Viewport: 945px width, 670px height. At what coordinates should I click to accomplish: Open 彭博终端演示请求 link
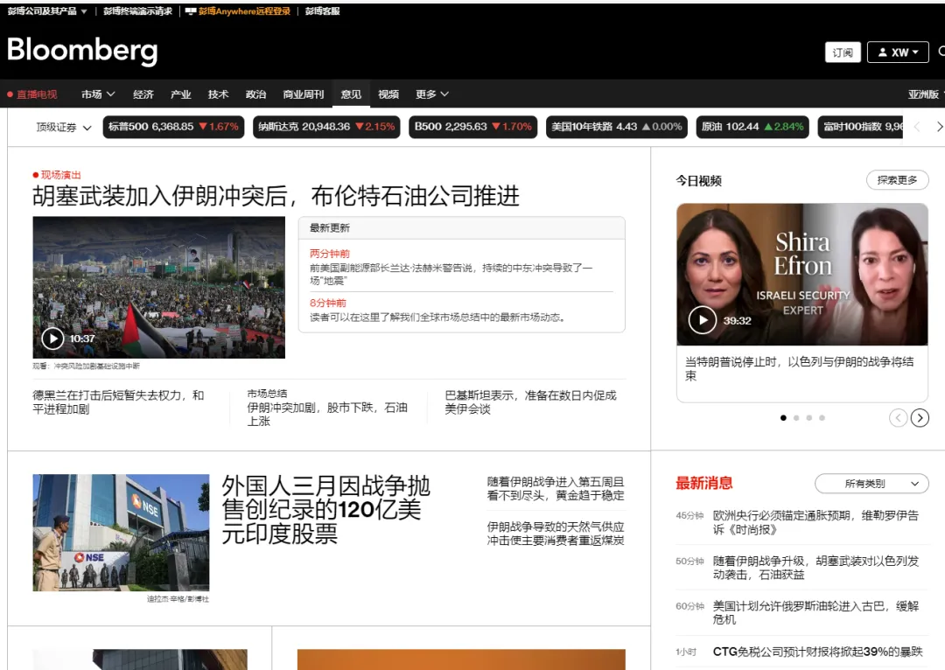[x=137, y=10]
